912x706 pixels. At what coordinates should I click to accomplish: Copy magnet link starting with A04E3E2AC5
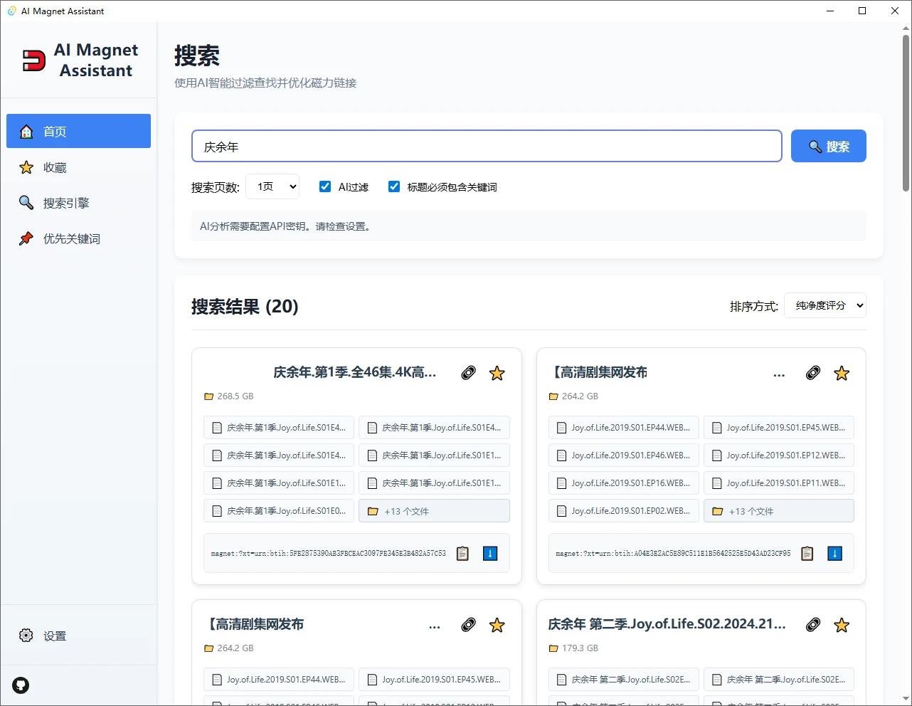807,553
